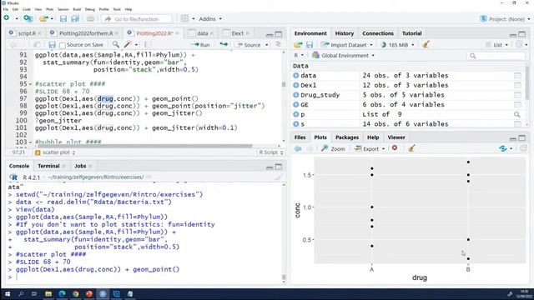Switch to the Plotting2022forthem.R tab
This screenshot has width=534, height=300.
point(86,33)
